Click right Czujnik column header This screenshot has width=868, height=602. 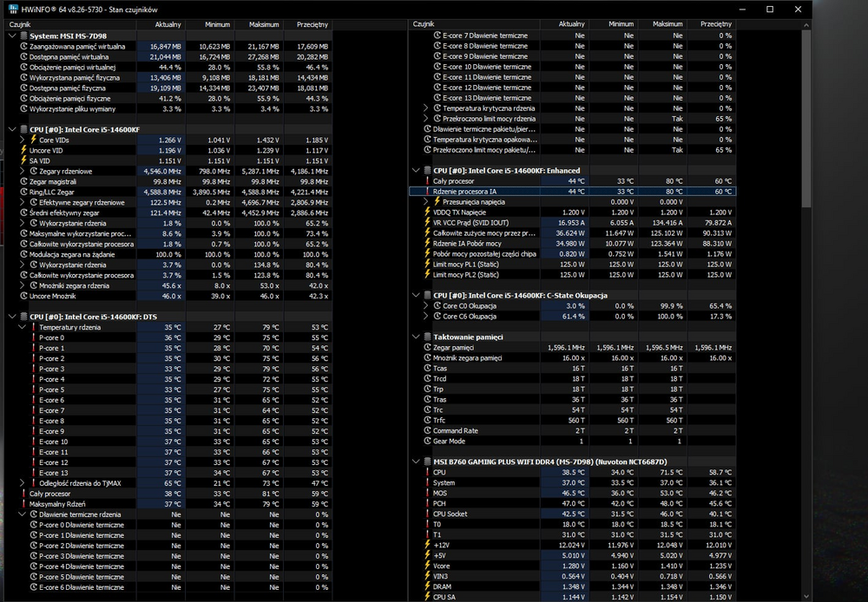tap(475, 24)
